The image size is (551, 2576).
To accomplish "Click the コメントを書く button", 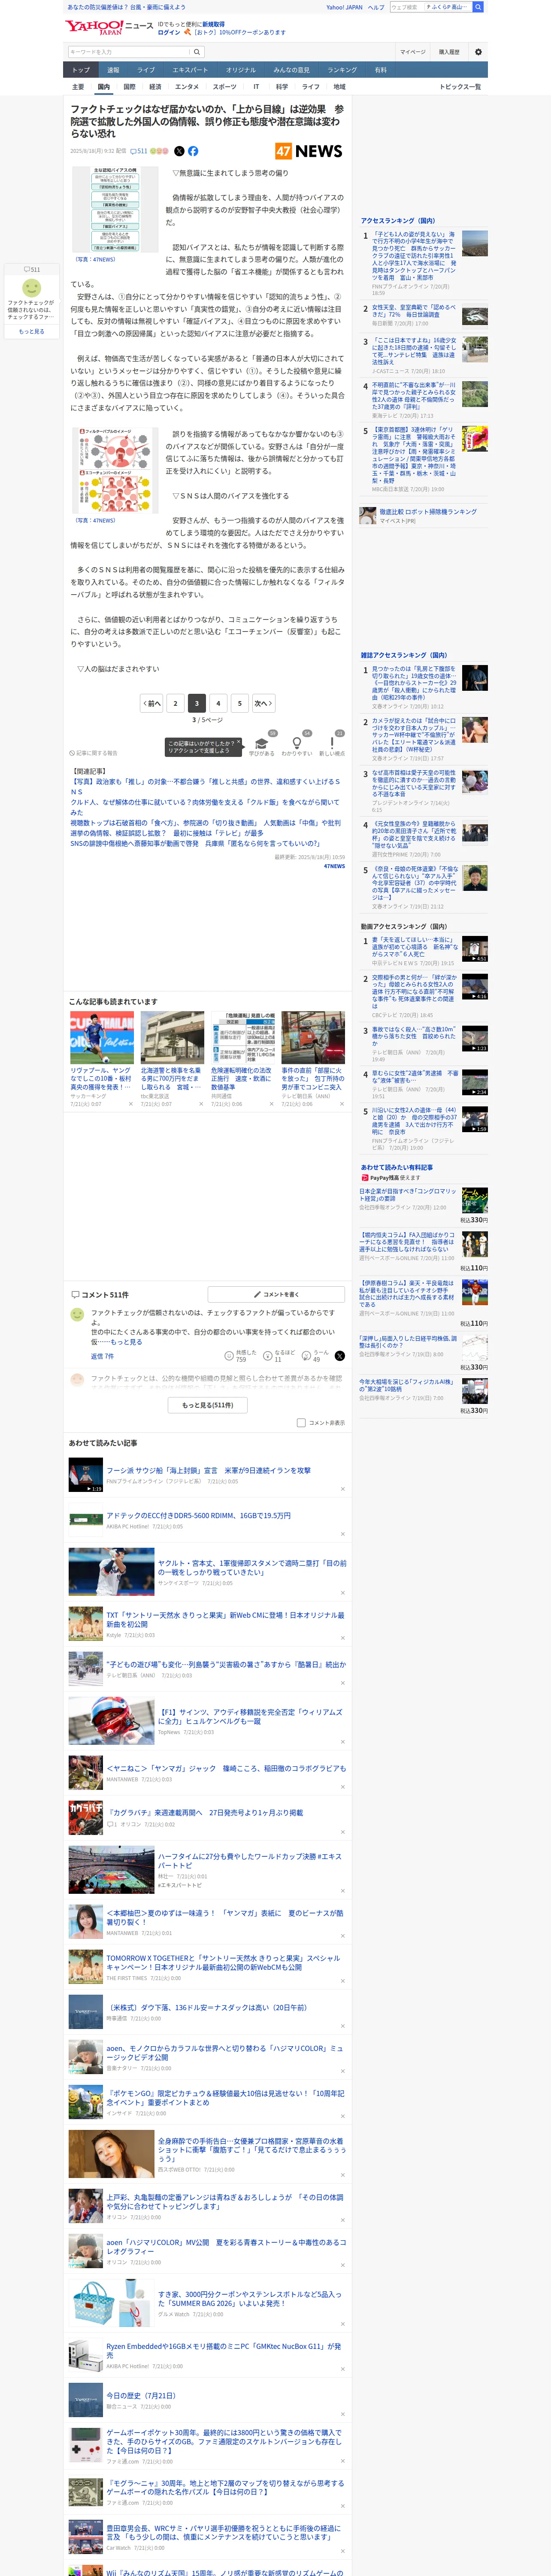I will [276, 1294].
